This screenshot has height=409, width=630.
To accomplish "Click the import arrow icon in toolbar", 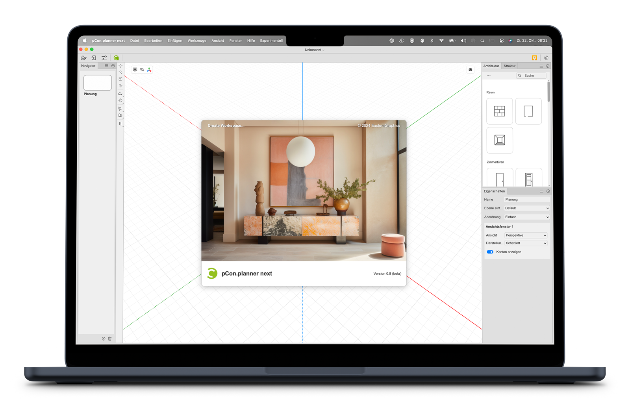I will pyautogui.click(x=94, y=58).
